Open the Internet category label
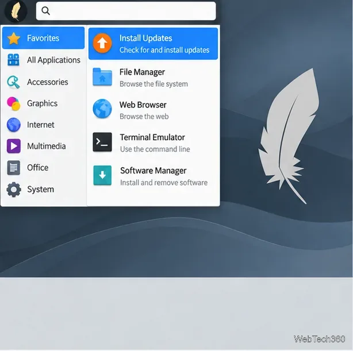Image resolution: width=353 pixels, height=351 pixels. point(41,125)
